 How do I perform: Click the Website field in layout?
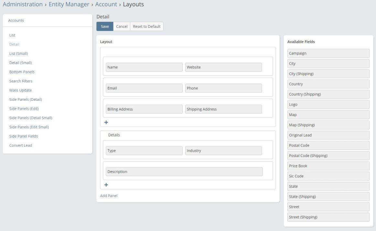coord(223,67)
